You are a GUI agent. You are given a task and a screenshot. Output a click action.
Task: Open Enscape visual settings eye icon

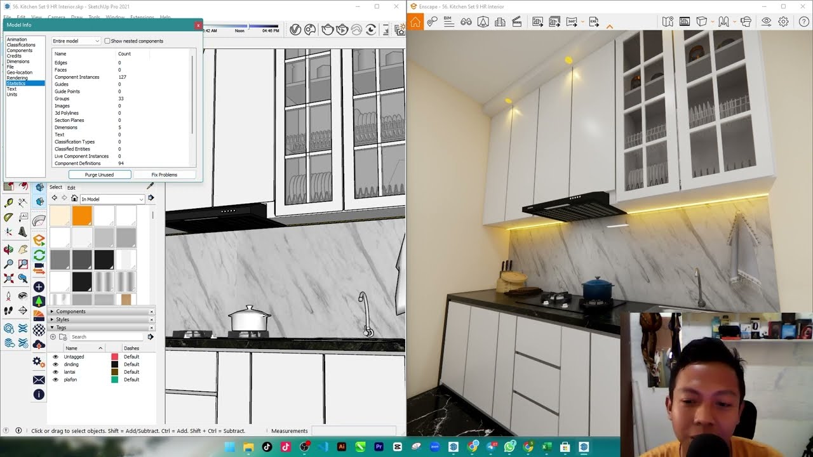pyautogui.click(x=767, y=22)
